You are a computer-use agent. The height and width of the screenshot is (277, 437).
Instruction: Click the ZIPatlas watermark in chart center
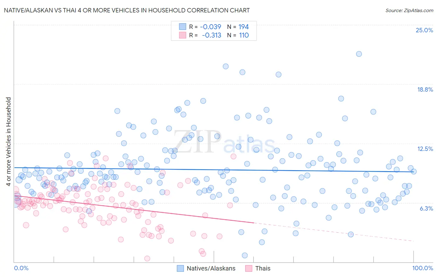click(224, 142)
